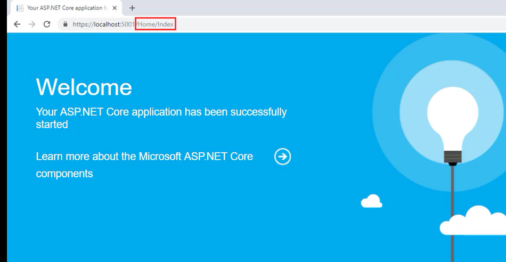The width and height of the screenshot is (506, 262).
Task: Reload the page with the refresh icon
Action: pos(47,24)
